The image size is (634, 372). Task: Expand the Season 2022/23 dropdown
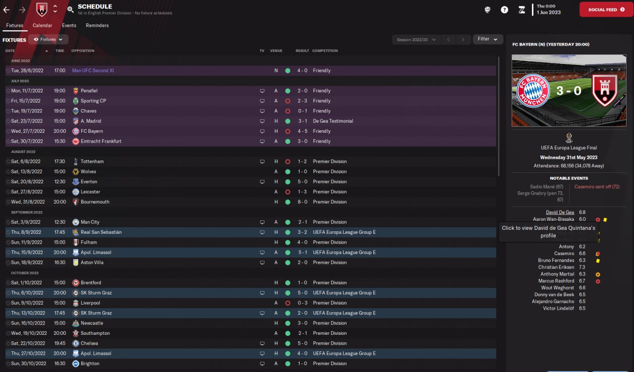416,40
